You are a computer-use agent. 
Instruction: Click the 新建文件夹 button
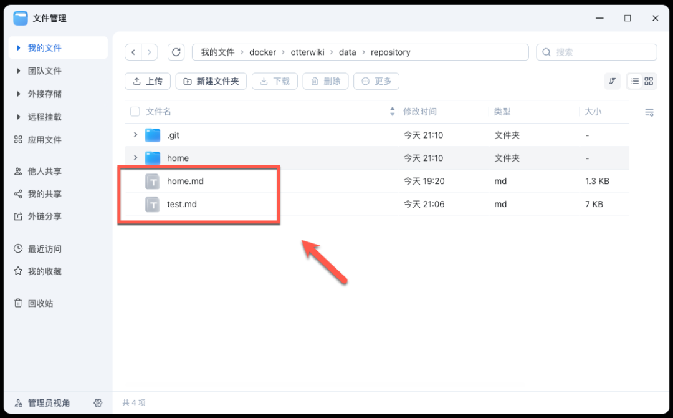pos(211,81)
